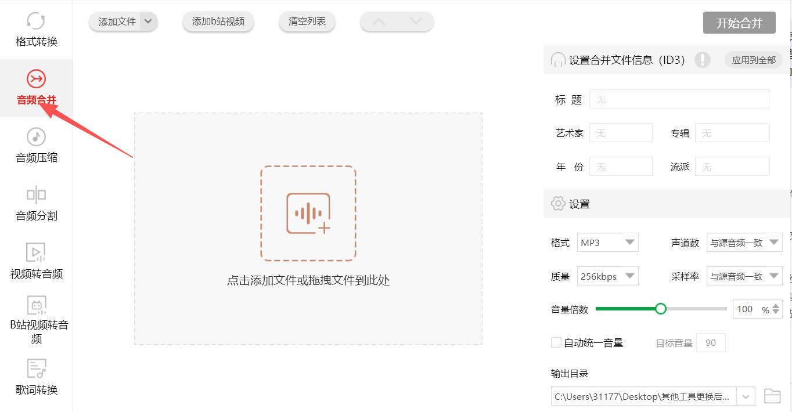This screenshot has width=792, height=412.
Task: Select the 歌词转换 sidebar icon
Action: 36,376
